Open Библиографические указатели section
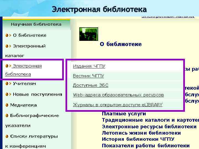 tap(32, 120)
